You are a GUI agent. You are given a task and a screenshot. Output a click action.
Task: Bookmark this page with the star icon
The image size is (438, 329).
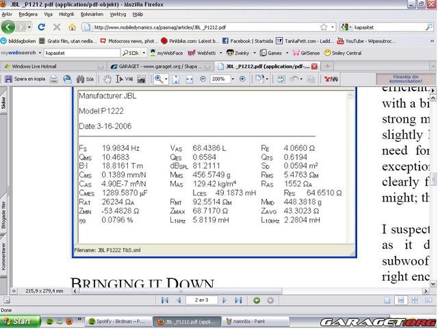coord(324,27)
